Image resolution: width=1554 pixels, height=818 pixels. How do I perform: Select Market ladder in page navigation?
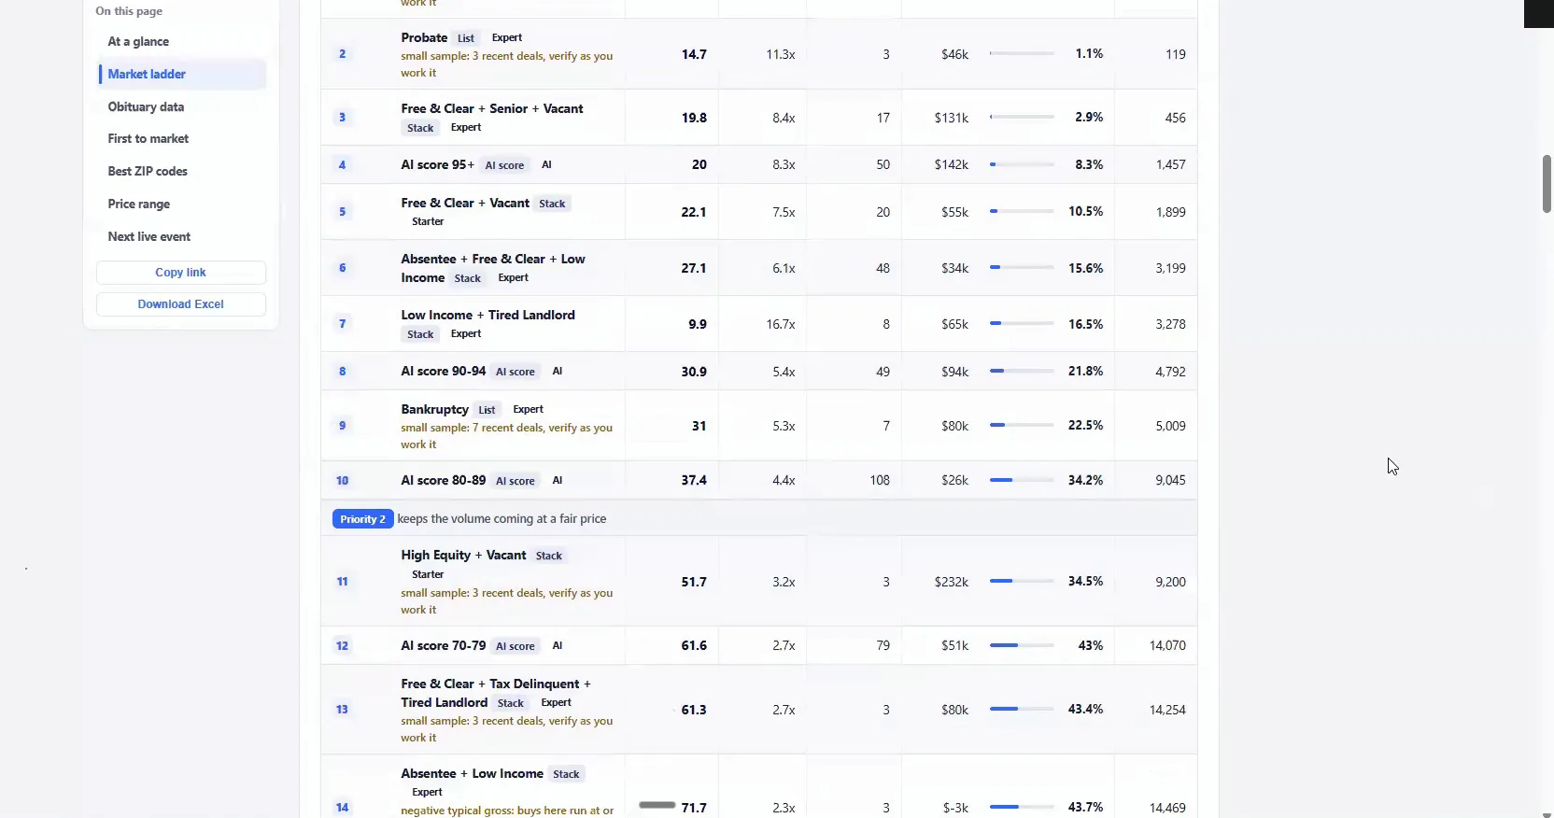(x=181, y=75)
